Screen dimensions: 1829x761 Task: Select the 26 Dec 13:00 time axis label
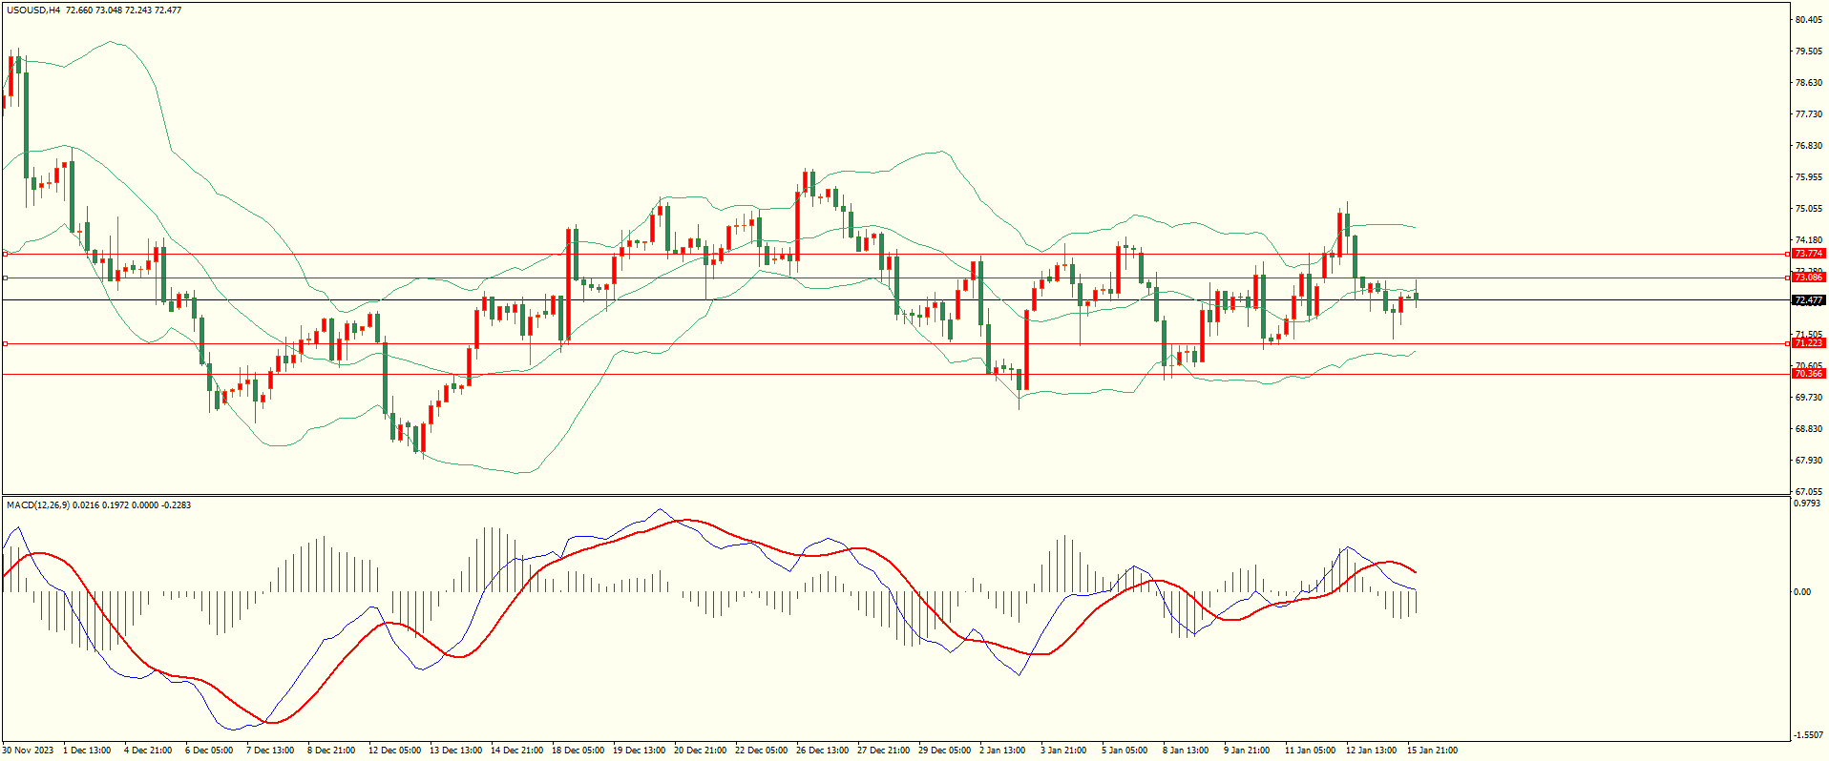pyautogui.click(x=822, y=751)
